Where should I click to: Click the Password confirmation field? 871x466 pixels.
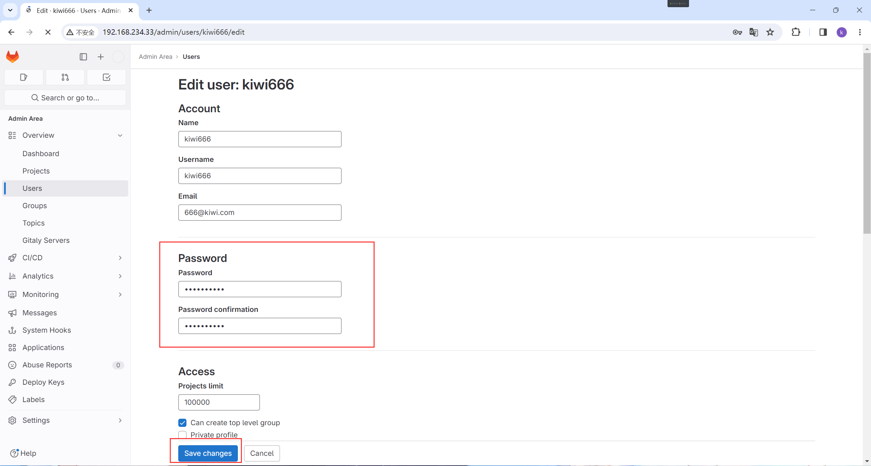(x=260, y=326)
